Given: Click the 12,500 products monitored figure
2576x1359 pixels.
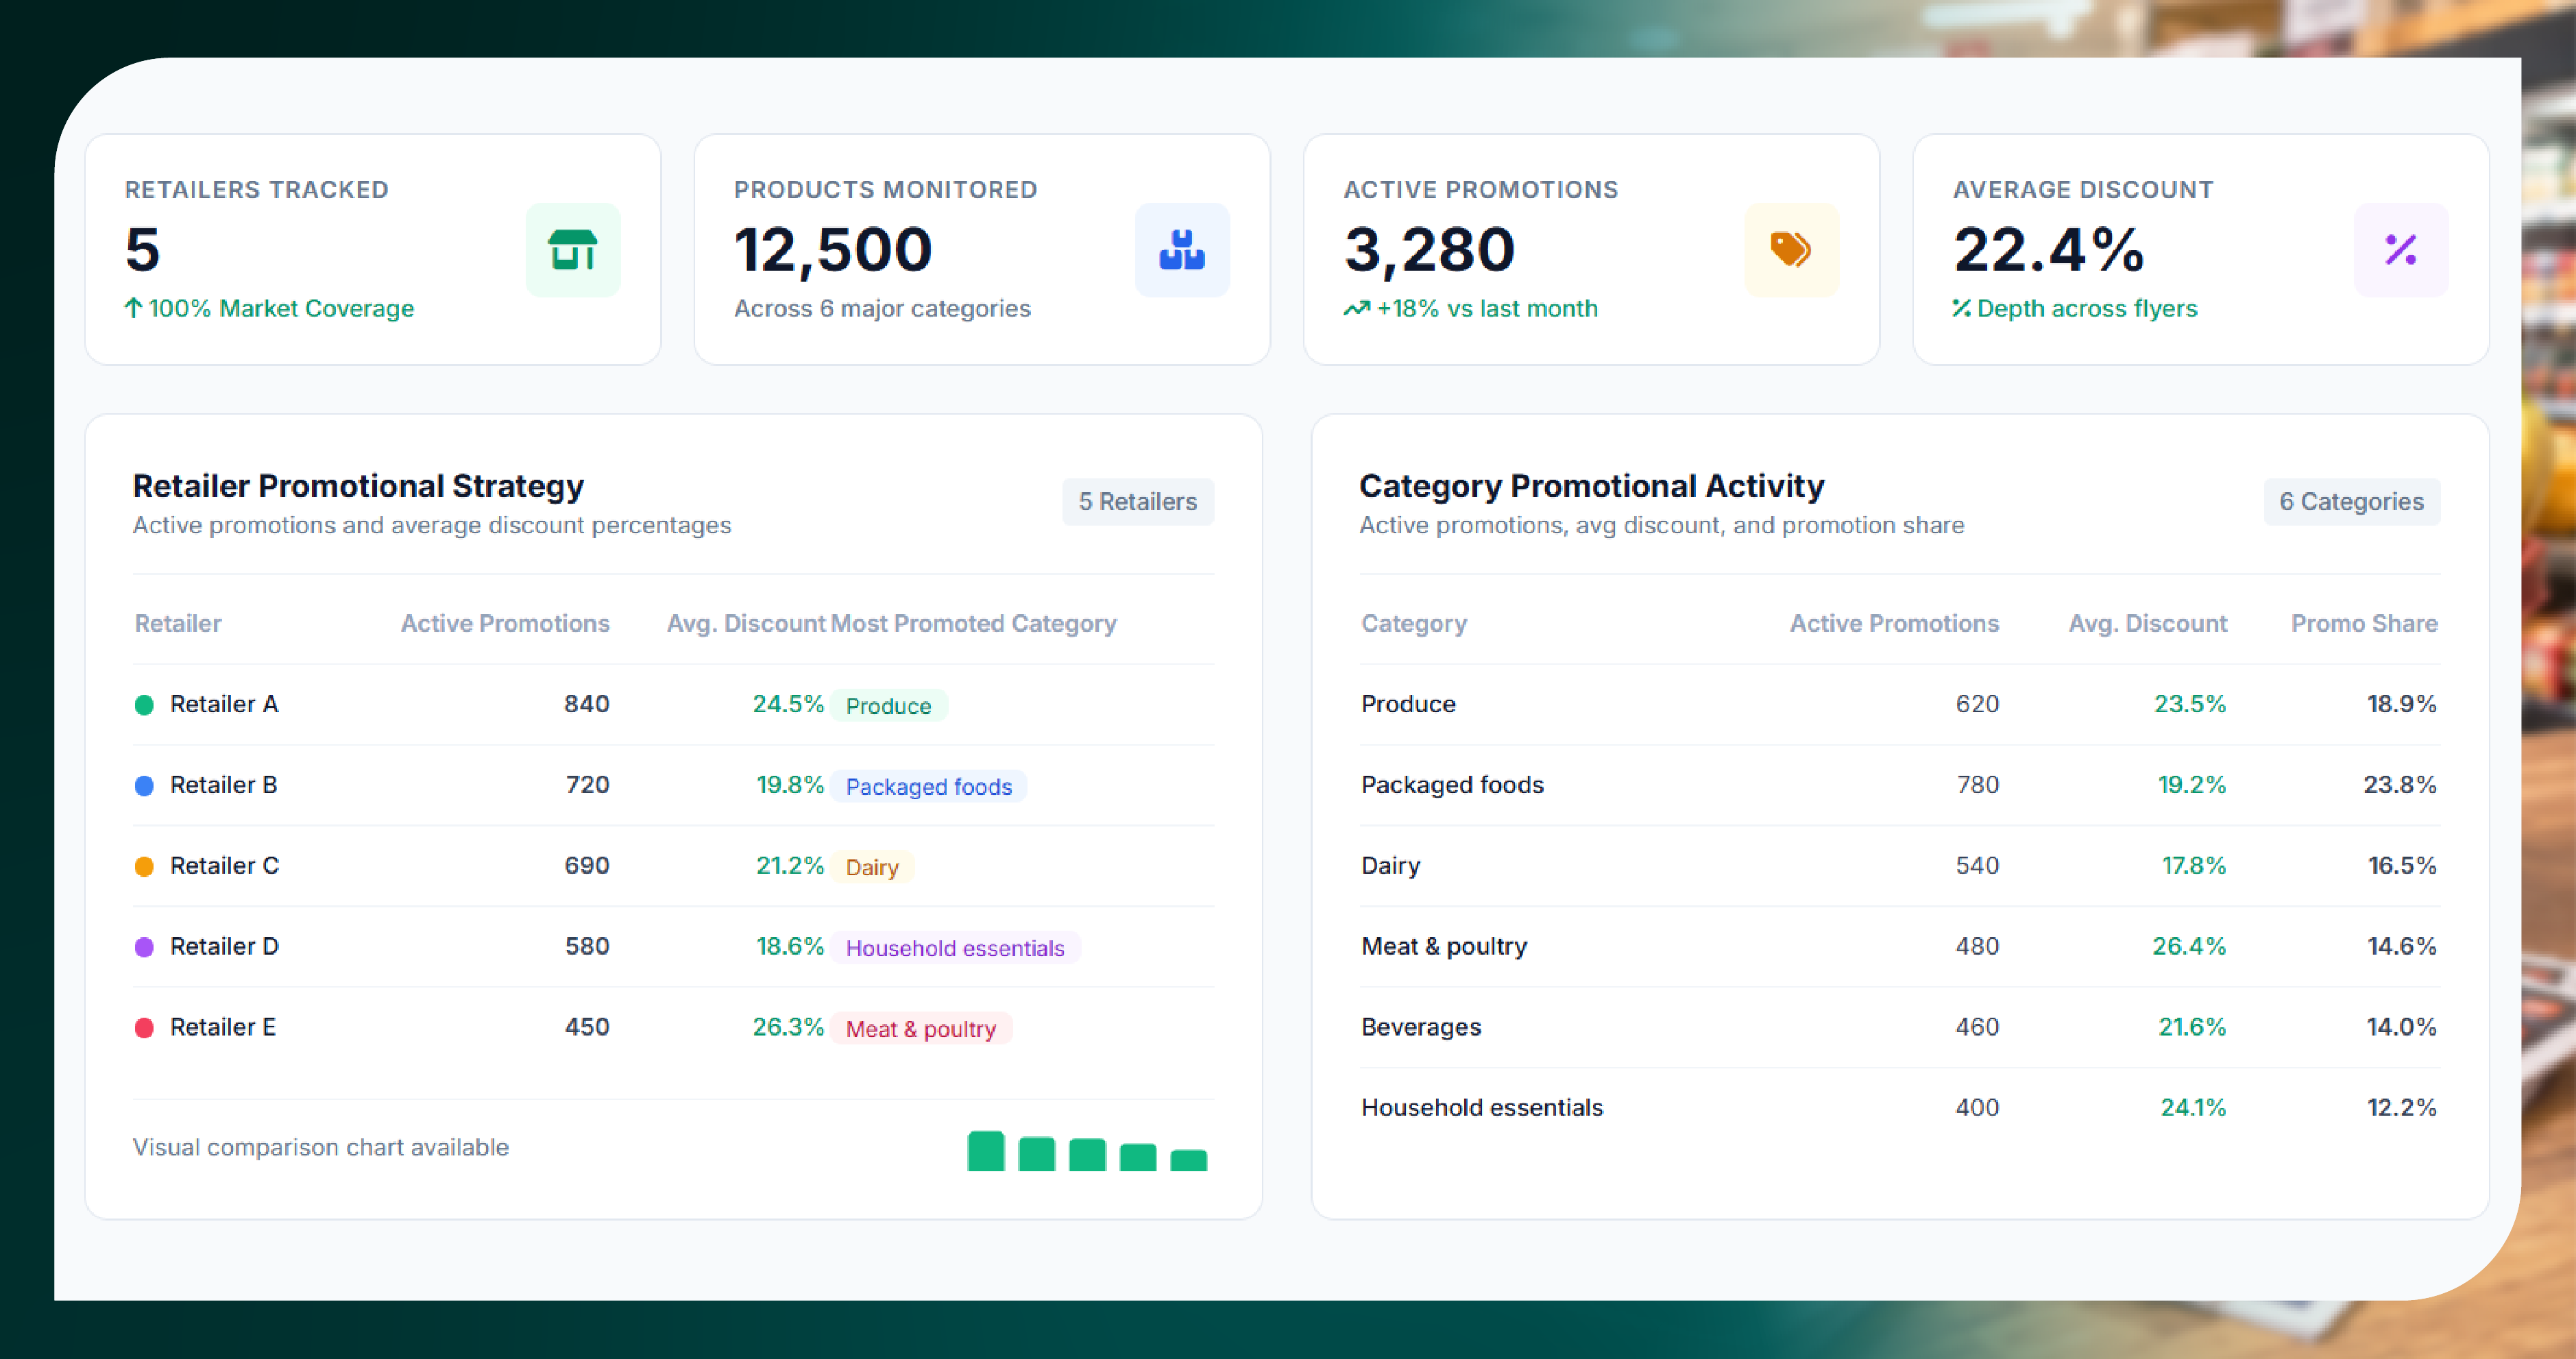Looking at the screenshot, I should pos(833,250).
